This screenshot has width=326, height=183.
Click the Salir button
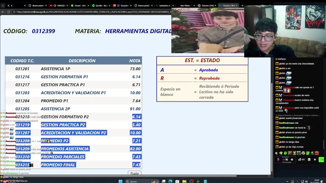click(x=135, y=174)
